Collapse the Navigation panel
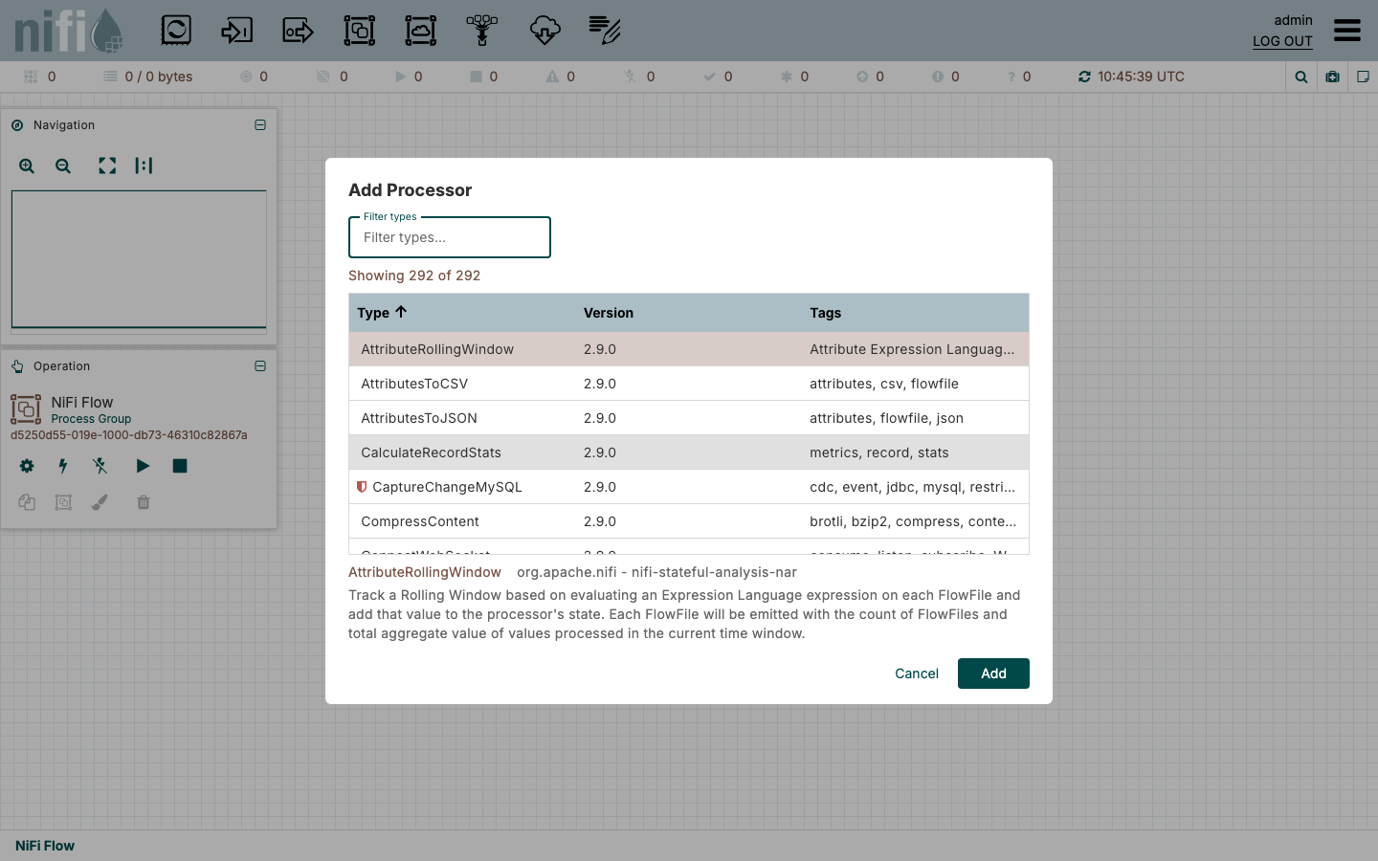This screenshot has height=861, width=1378. 260,125
